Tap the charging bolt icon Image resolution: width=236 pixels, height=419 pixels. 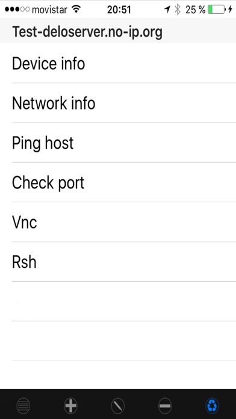230,10
